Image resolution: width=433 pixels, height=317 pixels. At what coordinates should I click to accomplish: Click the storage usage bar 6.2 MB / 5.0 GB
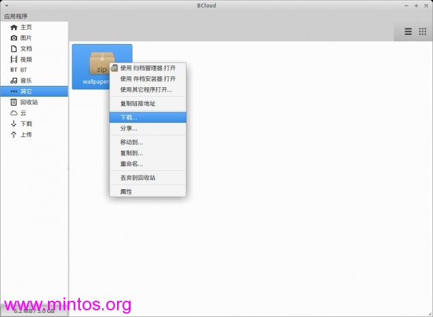tap(35, 311)
